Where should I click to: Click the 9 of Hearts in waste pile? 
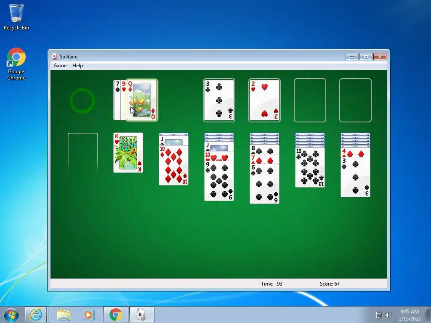click(123, 100)
